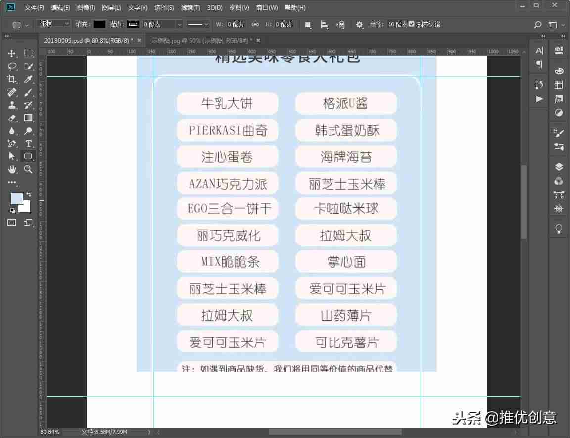Screen dimensions: 570x438
Task: Click the corner radius field
Action: tap(397, 24)
